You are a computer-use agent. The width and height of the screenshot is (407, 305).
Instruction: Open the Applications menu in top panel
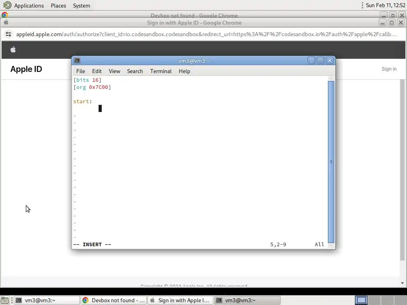[29, 6]
